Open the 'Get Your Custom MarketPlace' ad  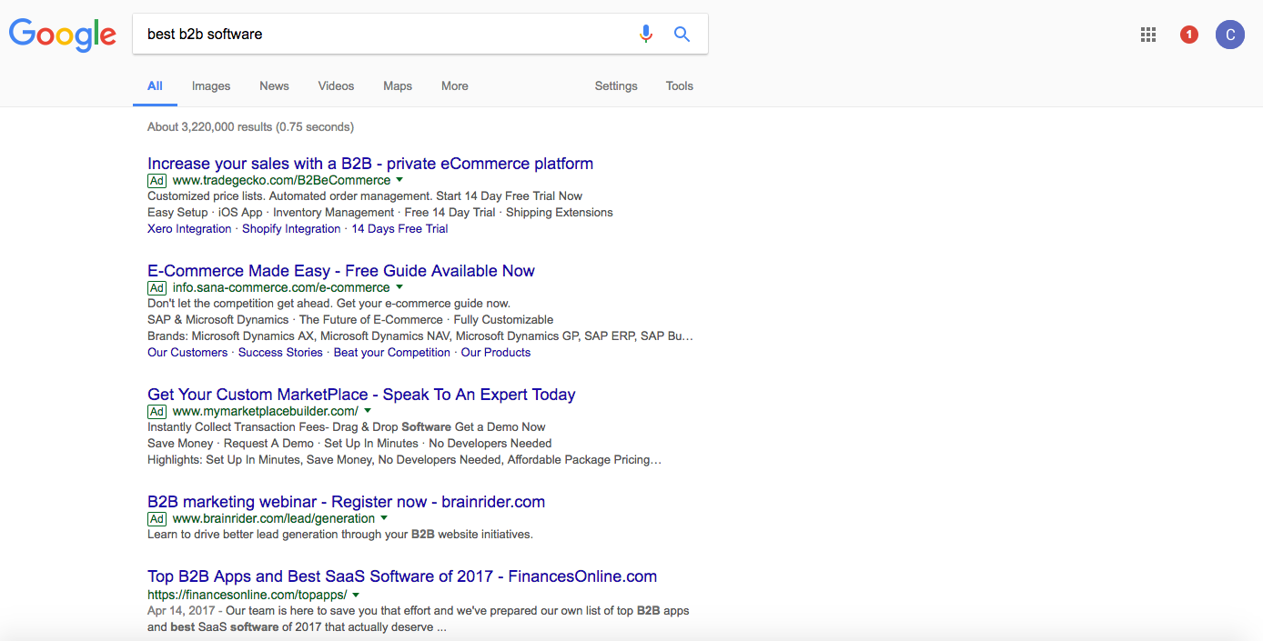tap(361, 395)
